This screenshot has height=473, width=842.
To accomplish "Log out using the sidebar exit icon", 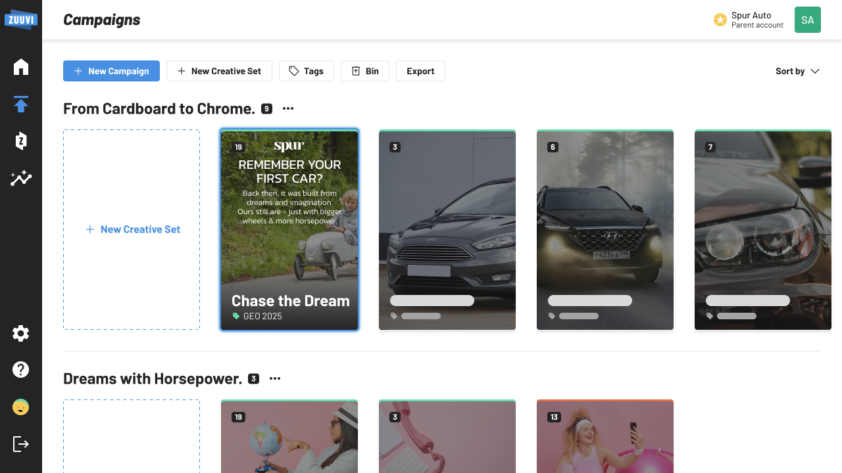I will coord(21,444).
